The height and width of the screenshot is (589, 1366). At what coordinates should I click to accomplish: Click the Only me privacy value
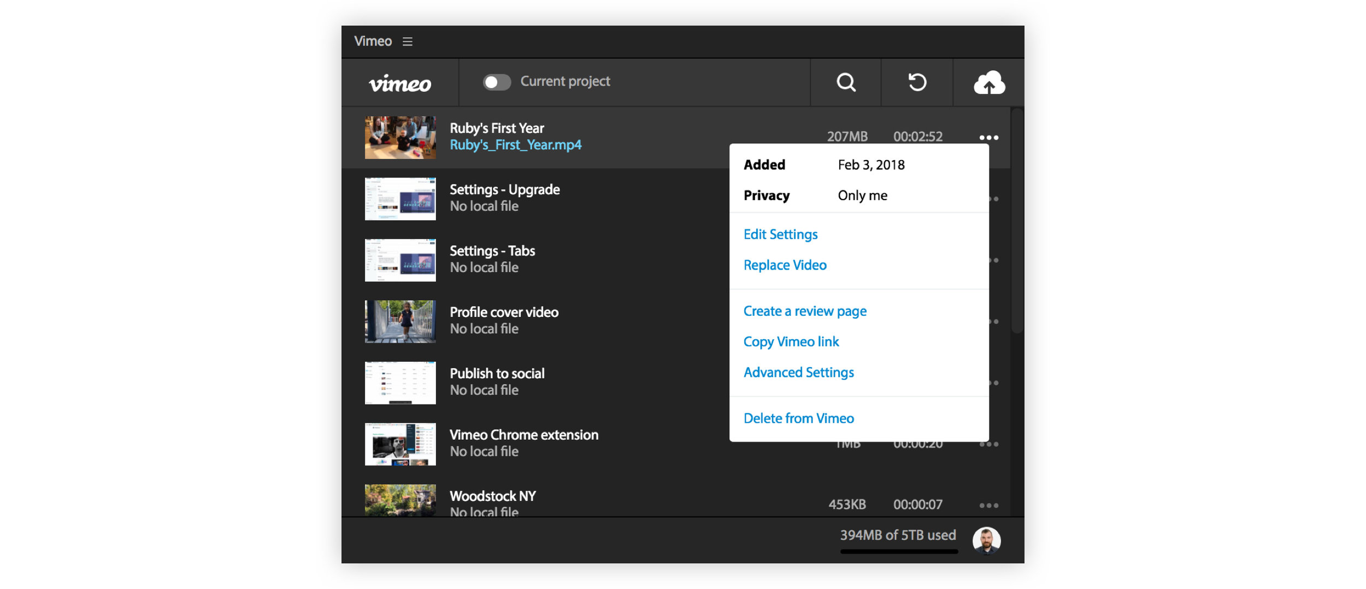point(862,196)
